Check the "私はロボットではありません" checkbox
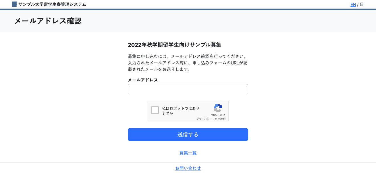This screenshot has width=376, height=183. click(155, 110)
